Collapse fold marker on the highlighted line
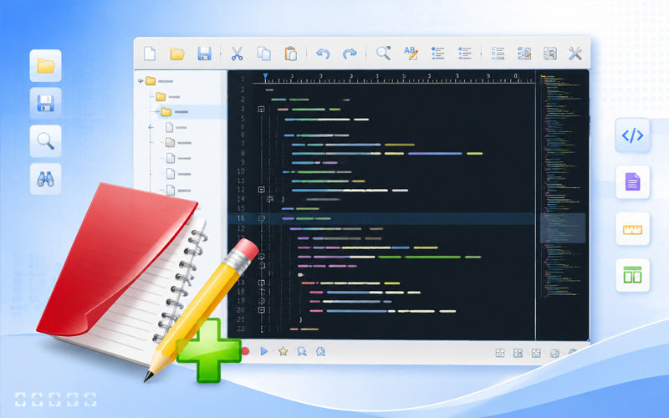The height and width of the screenshot is (418, 669). 262,218
